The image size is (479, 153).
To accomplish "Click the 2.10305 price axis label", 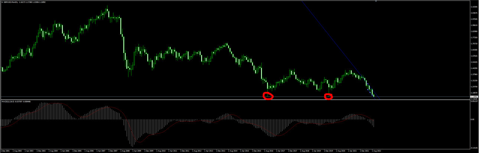I will pos(474,7).
